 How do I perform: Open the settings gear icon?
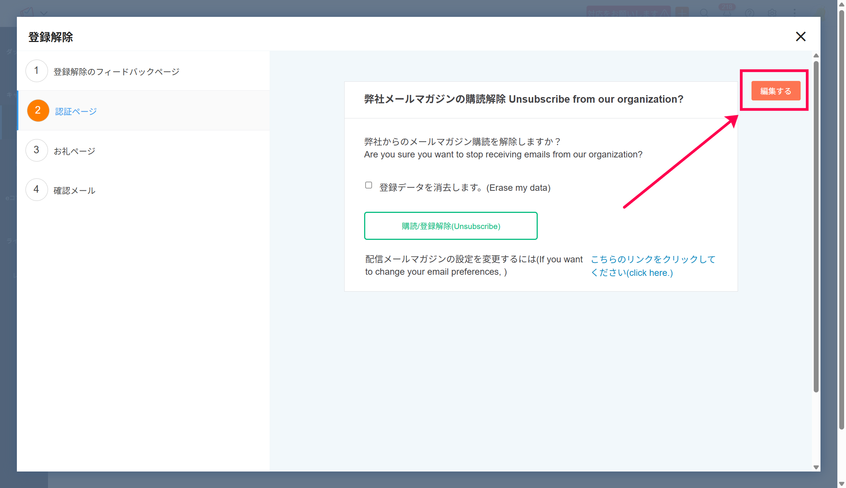click(x=772, y=13)
